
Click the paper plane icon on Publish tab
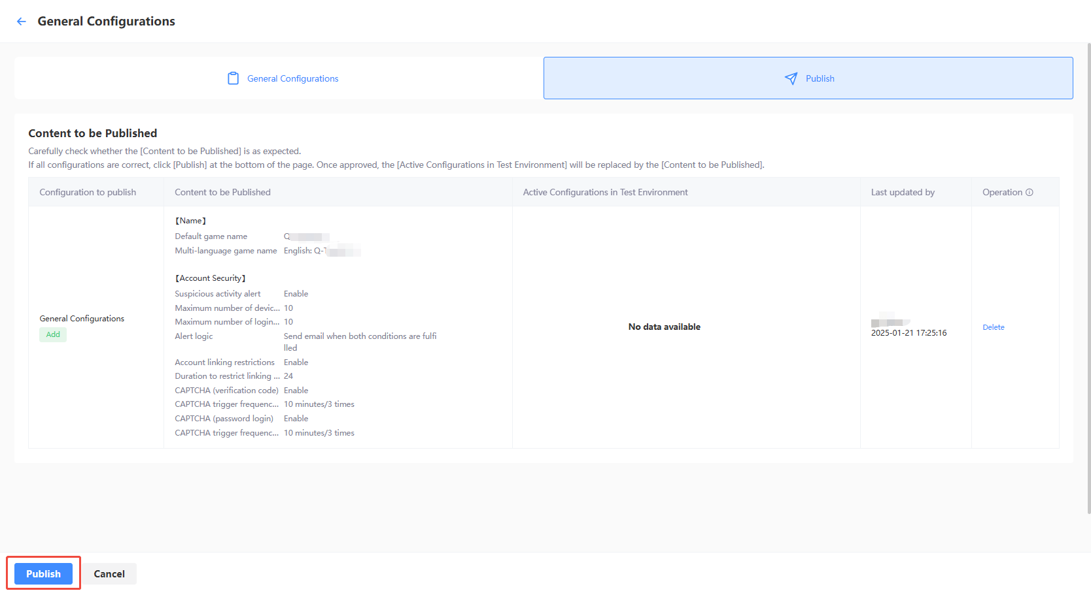click(x=791, y=78)
